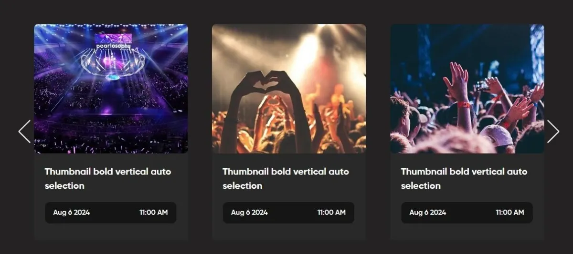This screenshot has height=254, width=573.
Task: Select Aug 6 2024 on the heart-hands card
Action: pos(249,213)
